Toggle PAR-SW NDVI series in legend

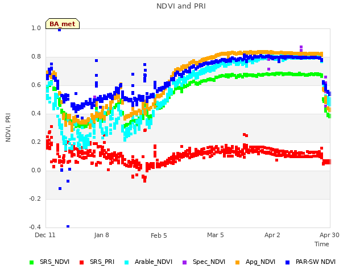pos(311,262)
